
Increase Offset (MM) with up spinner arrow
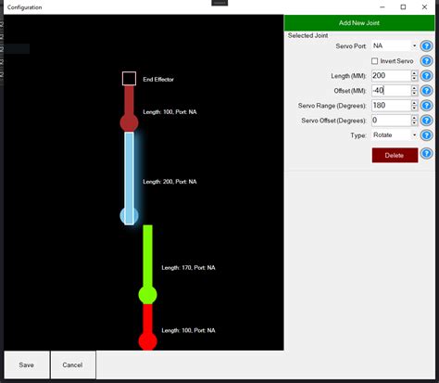tap(414, 88)
